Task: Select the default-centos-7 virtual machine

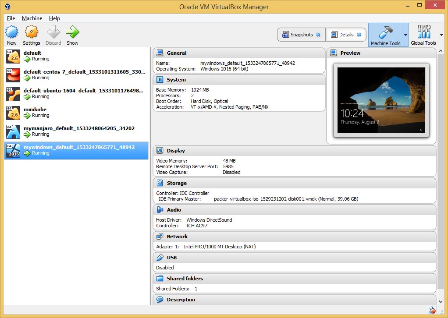Action: (x=76, y=75)
